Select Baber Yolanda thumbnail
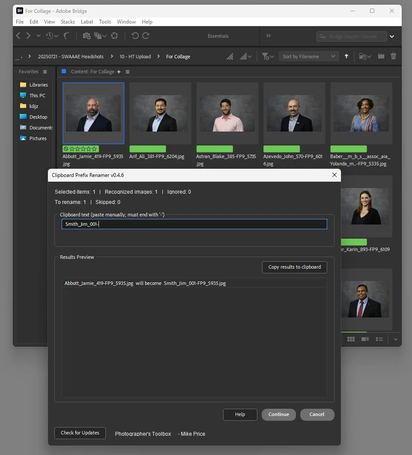This screenshot has height=455, width=412. pos(361,113)
